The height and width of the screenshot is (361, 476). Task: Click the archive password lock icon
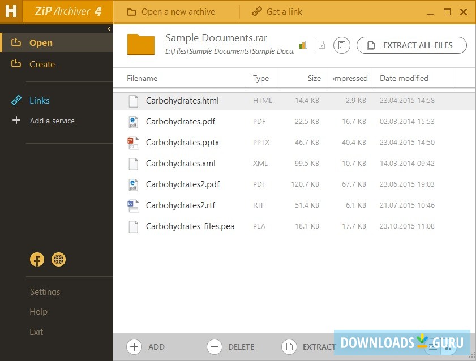point(321,45)
